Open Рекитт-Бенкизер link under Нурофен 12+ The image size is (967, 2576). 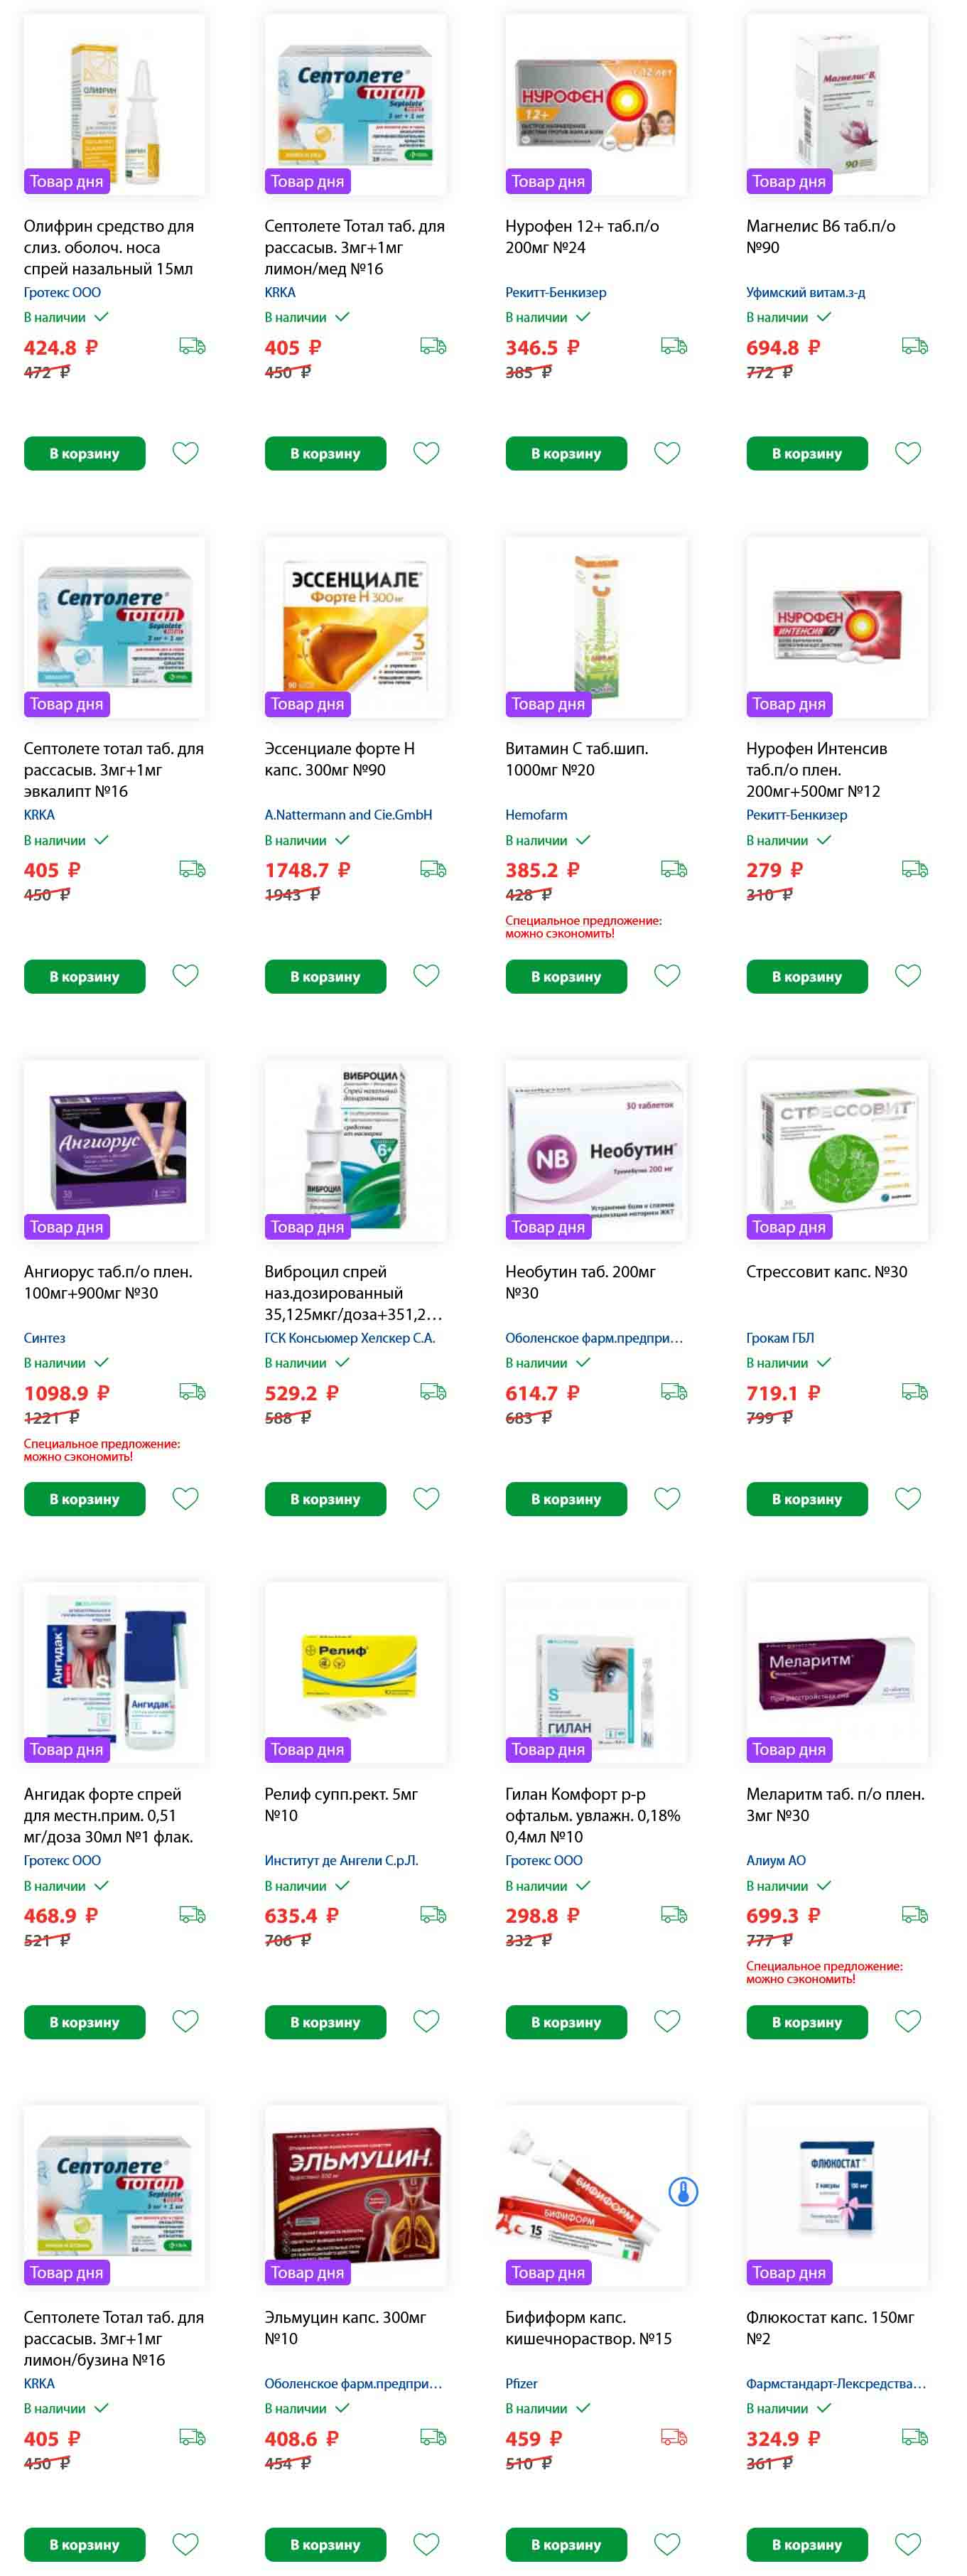coord(556,292)
